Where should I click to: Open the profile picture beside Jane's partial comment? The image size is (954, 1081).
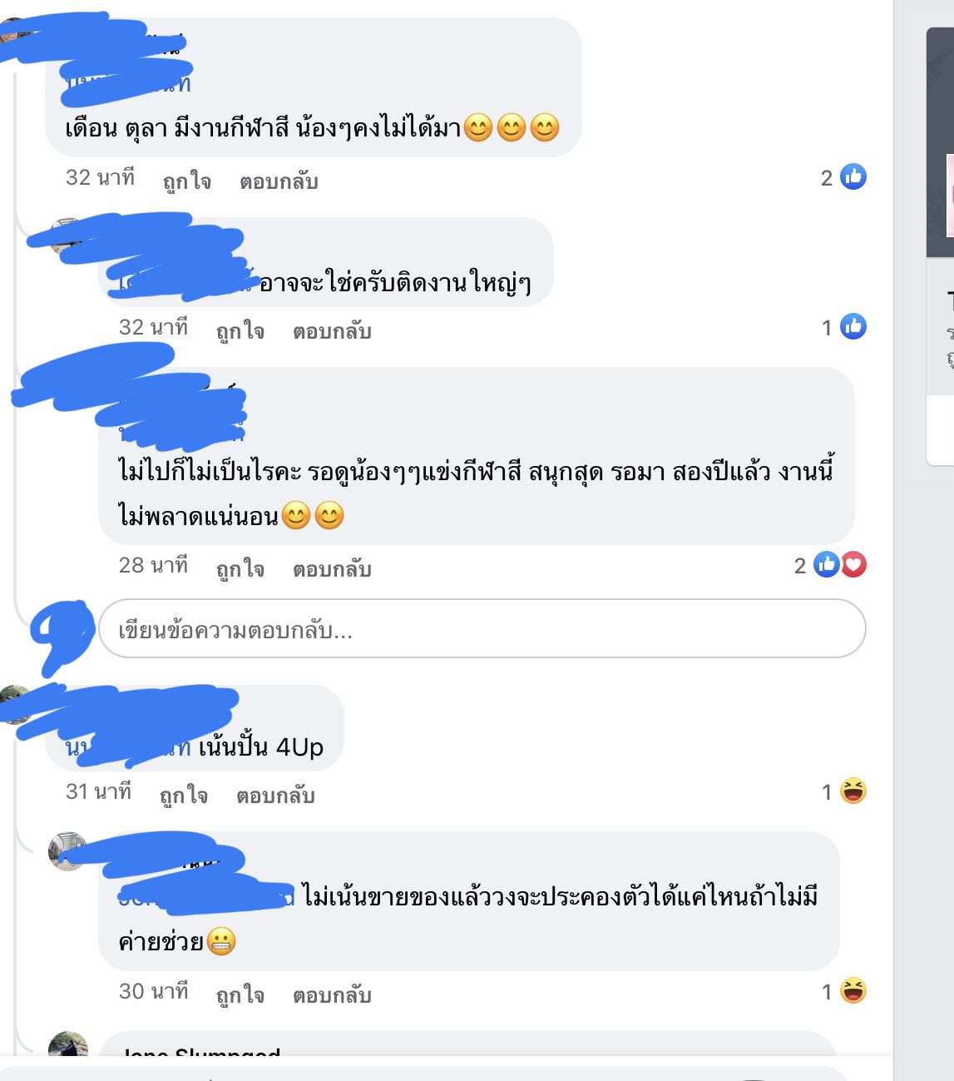(68, 1050)
